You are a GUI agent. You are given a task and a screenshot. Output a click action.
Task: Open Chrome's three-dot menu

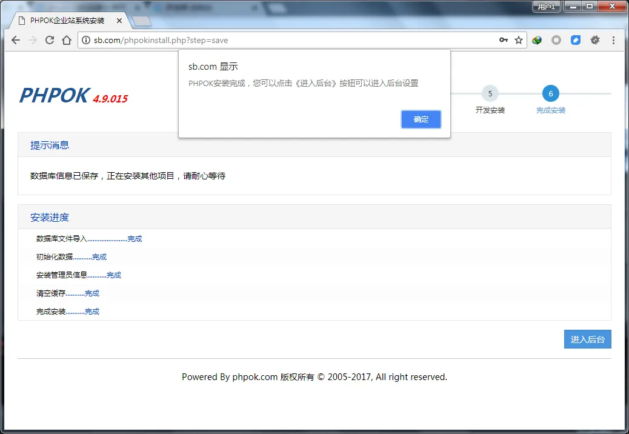coord(613,40)
